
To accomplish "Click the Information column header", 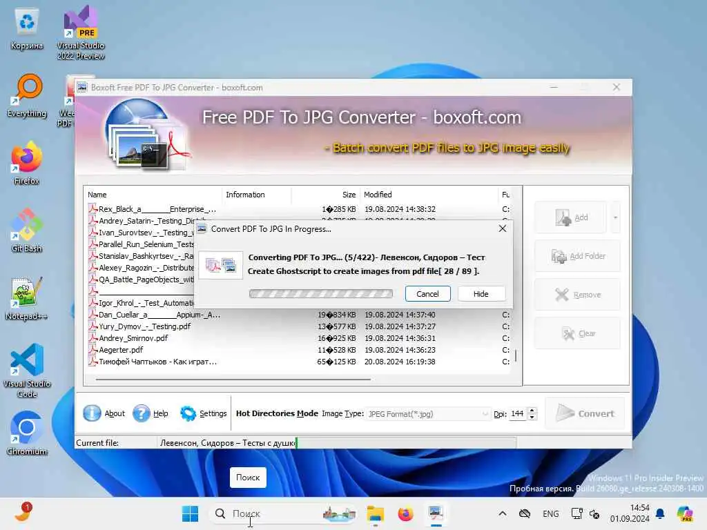I will tap(257, 195).
